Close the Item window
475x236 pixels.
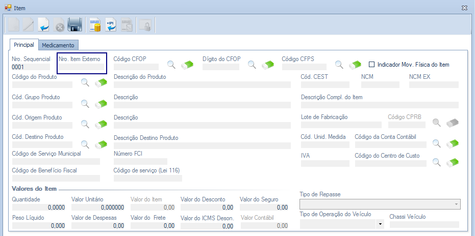[x=464, y=8]
